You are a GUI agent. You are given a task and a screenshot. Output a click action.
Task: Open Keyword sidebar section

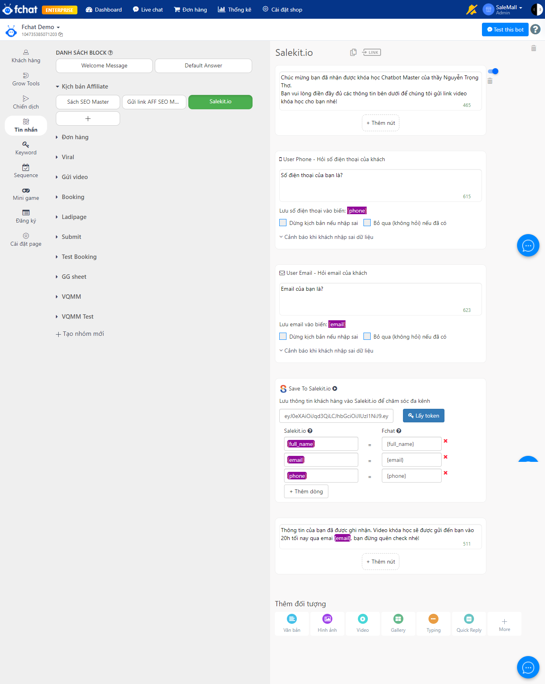[26, 148]
